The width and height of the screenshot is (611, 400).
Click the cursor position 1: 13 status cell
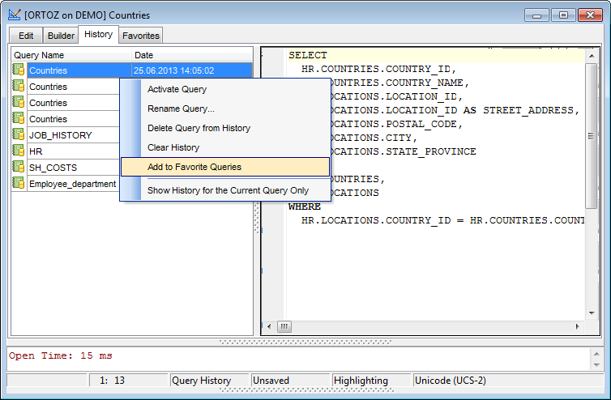(129, 380)
